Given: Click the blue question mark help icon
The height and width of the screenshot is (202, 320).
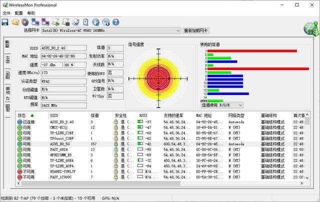Looking at the screenshot, I should pyautogui.click(x=115, y=22).
